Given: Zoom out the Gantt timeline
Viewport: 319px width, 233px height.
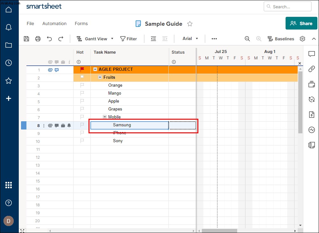Looking at the screenshot, I should (247, 39).
